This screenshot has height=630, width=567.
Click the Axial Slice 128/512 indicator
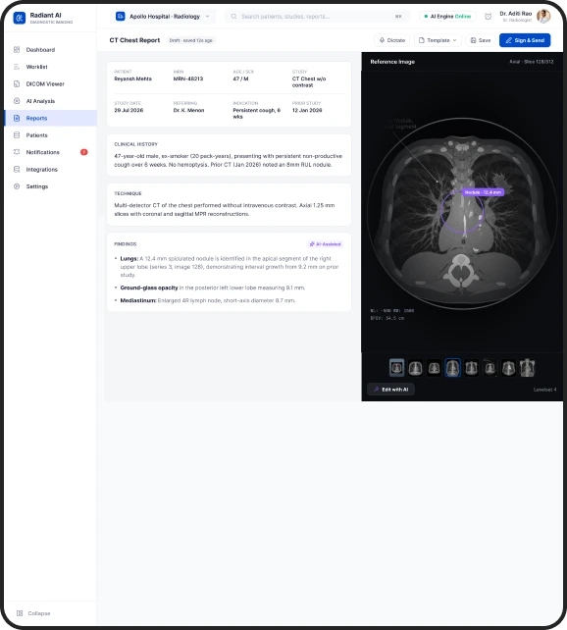click(x=532, y=62)
